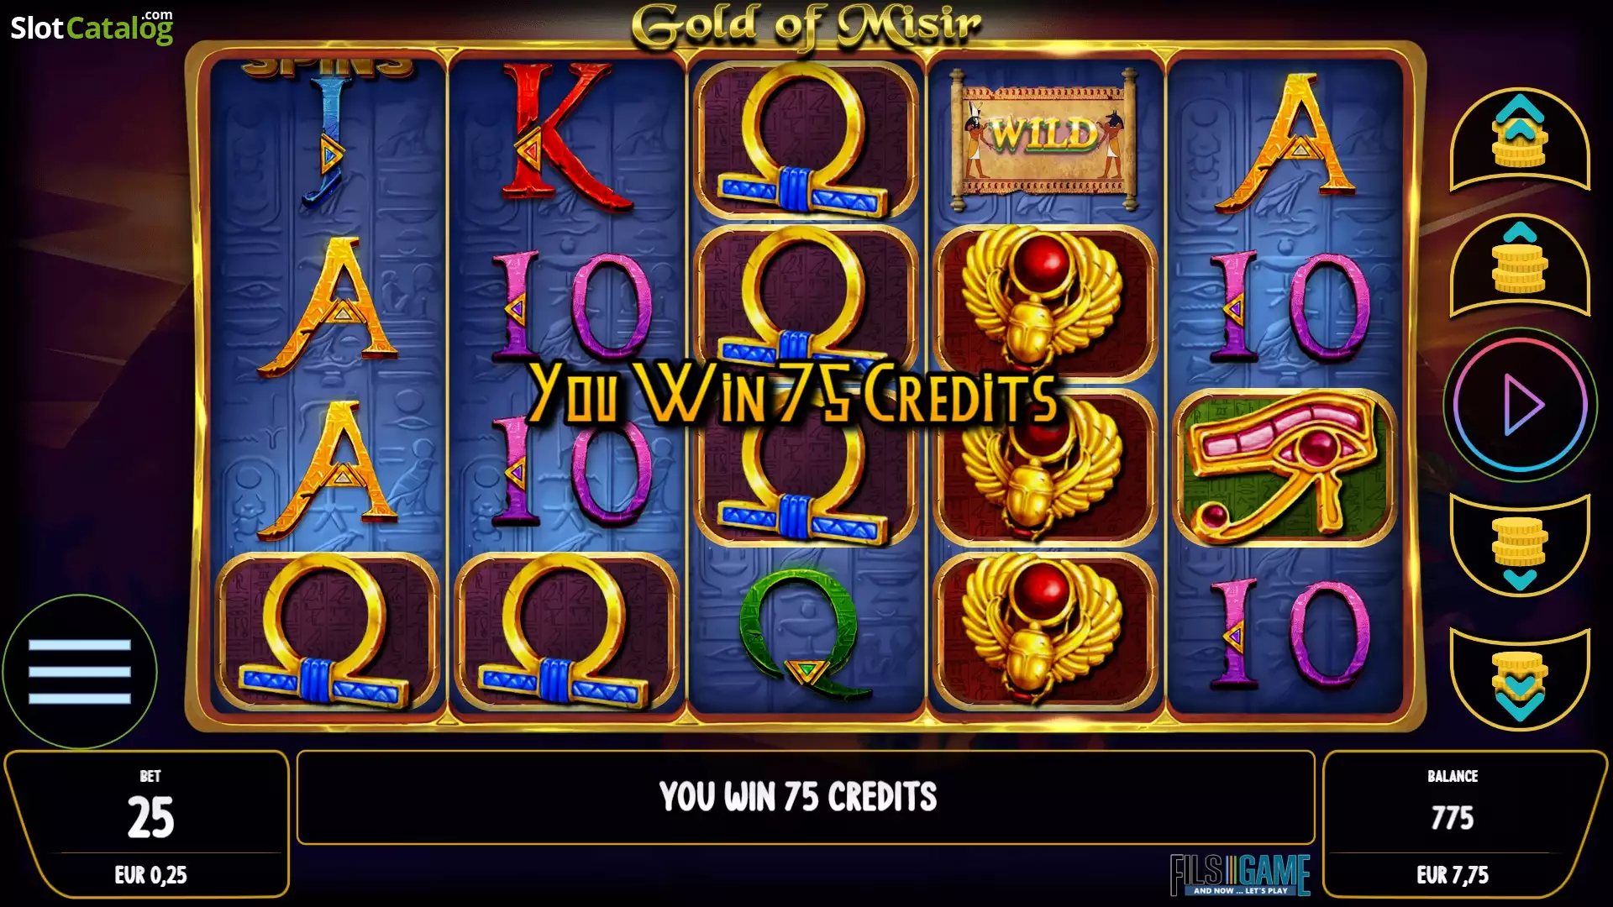Click the spin play button
This screenshot has width=1613, height=907.
(x=1520, y=405)
